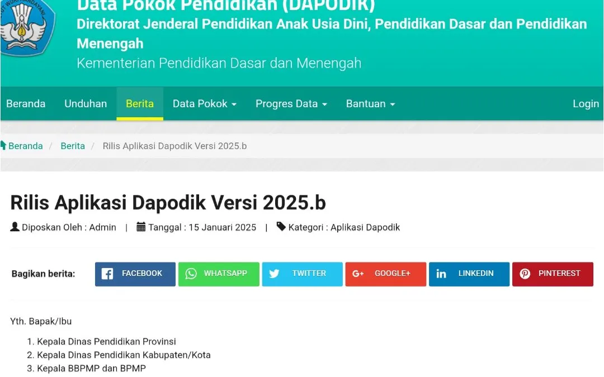The width and height of the screenshot is (604, 377).
Task: Click the Pinterest logo icon
Action: [525, 274]
